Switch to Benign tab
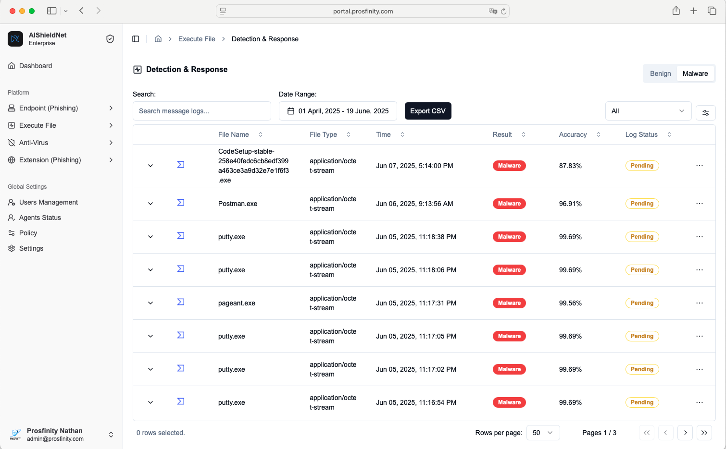This screenshot has width=726, height=449. 661,73
